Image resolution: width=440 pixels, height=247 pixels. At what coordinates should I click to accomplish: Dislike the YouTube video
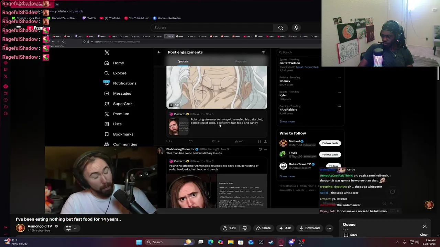click(245, 228)
